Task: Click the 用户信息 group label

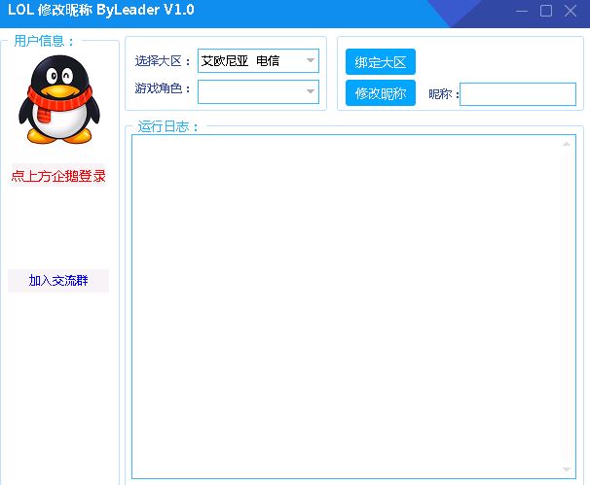Action: tap(44, 41)
